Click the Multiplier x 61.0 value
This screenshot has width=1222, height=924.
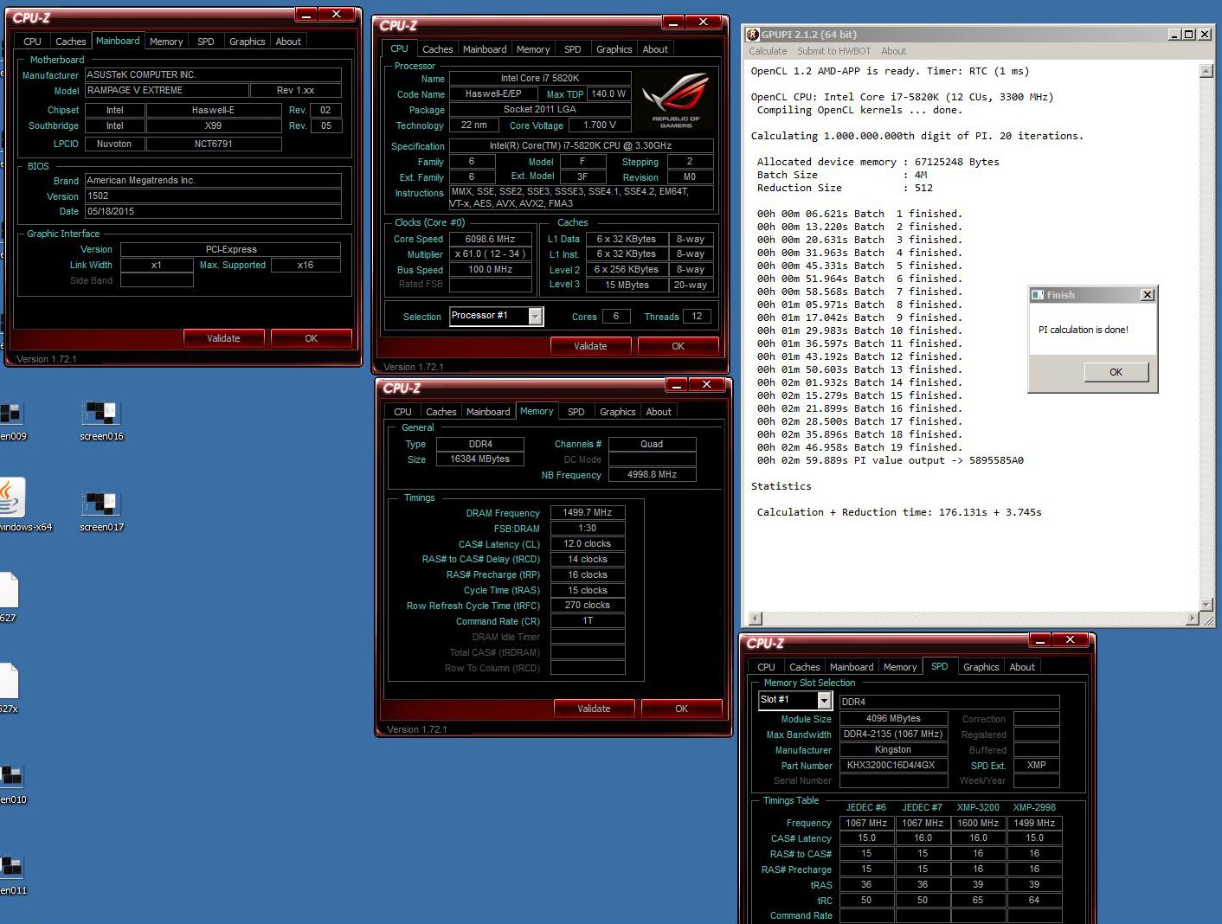tap(490, 254)
